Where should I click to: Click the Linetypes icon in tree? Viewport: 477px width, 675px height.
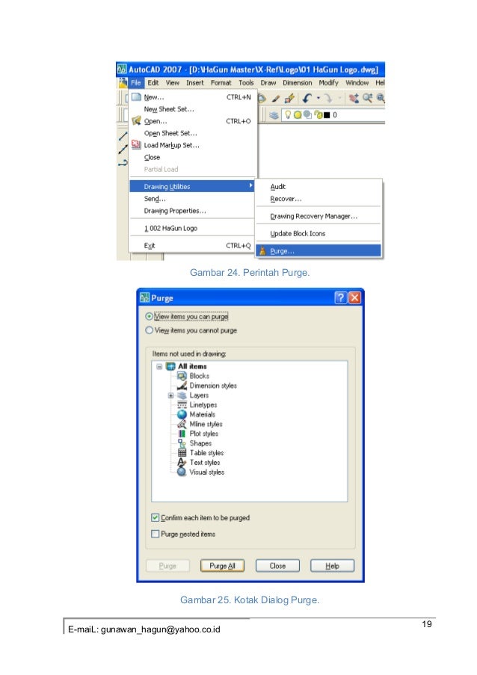pyautogui.click(x=182, y=404)
